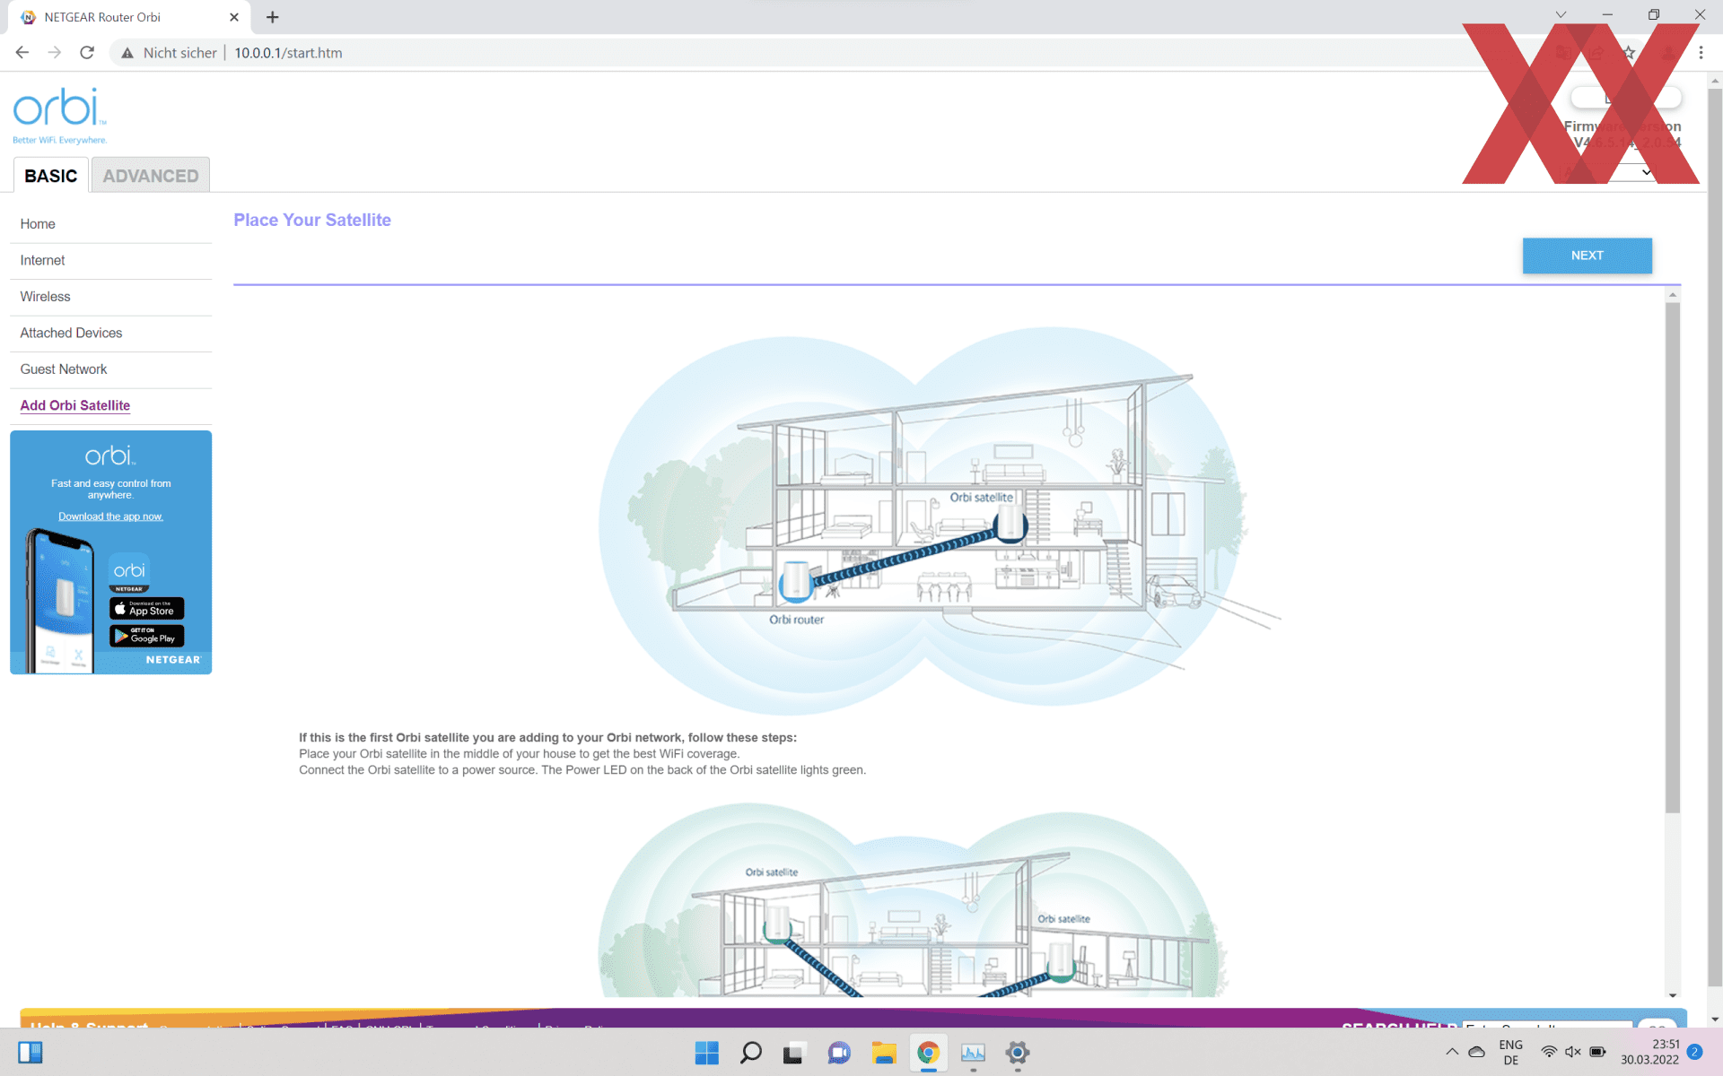Click the Download the app now link
This screenshot has height=1076, width=1723.
point(110,516)
